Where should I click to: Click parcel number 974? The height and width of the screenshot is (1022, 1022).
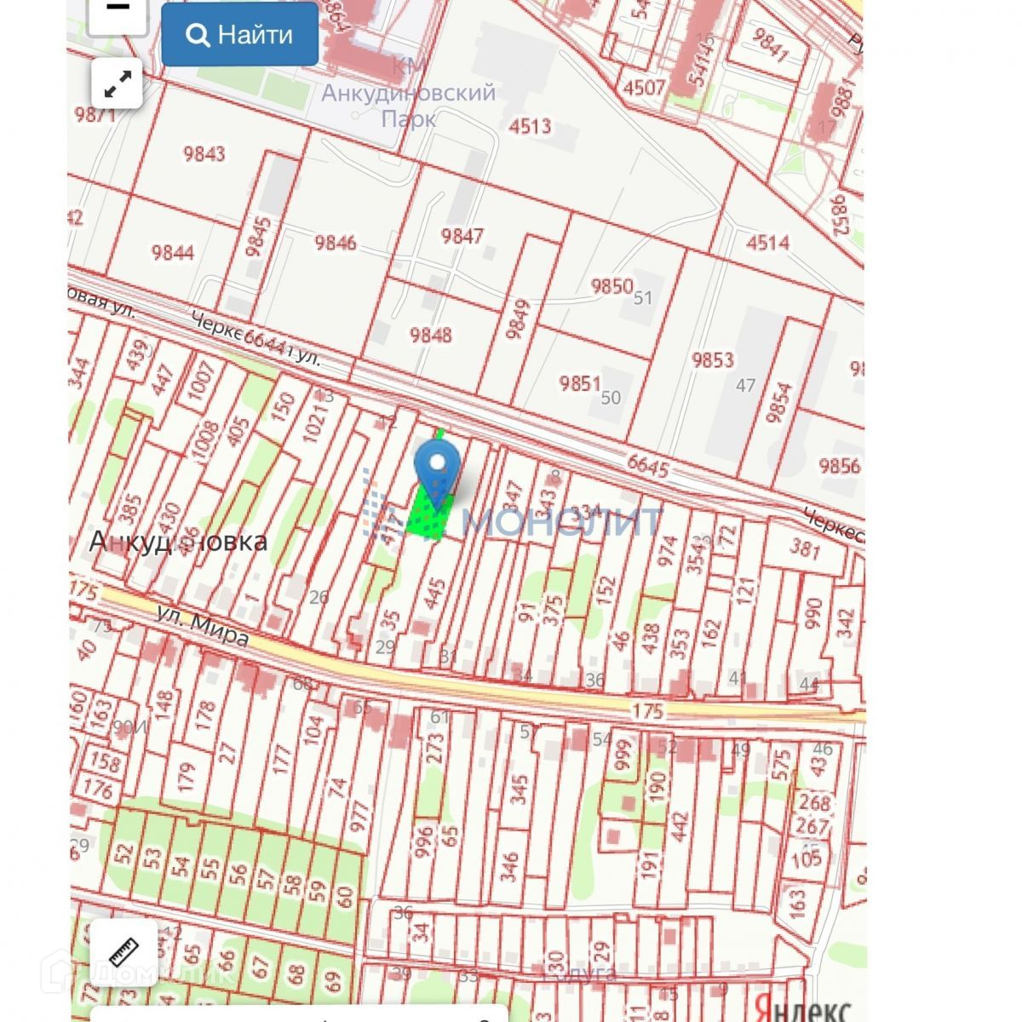(x=667, y=551)
